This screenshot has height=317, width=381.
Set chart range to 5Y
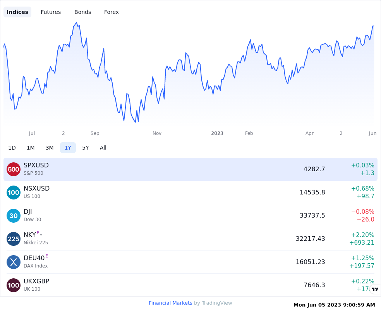(x=86, y=148)
